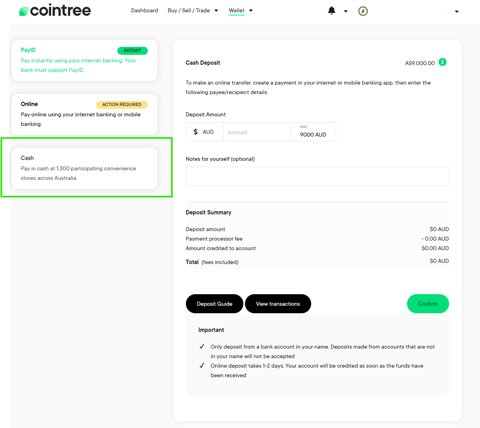The height and width of the screenshot is (428, 480).
Task: Expand the Buy / Sell / Trade dropdown arrow
Action: point(216,11)
